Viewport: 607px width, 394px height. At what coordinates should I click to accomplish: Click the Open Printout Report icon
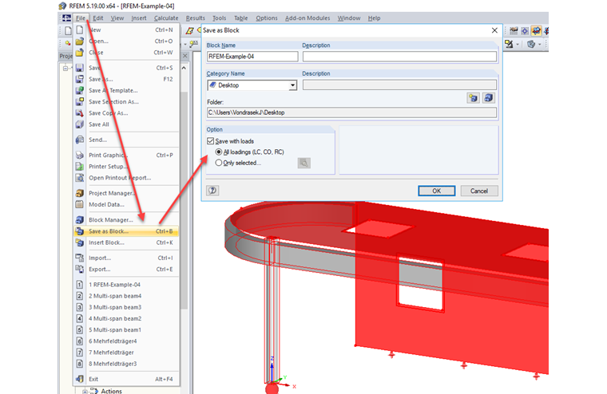(x=80, y=178)
